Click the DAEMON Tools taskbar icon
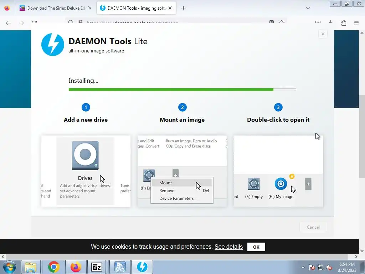 point(142,267)
